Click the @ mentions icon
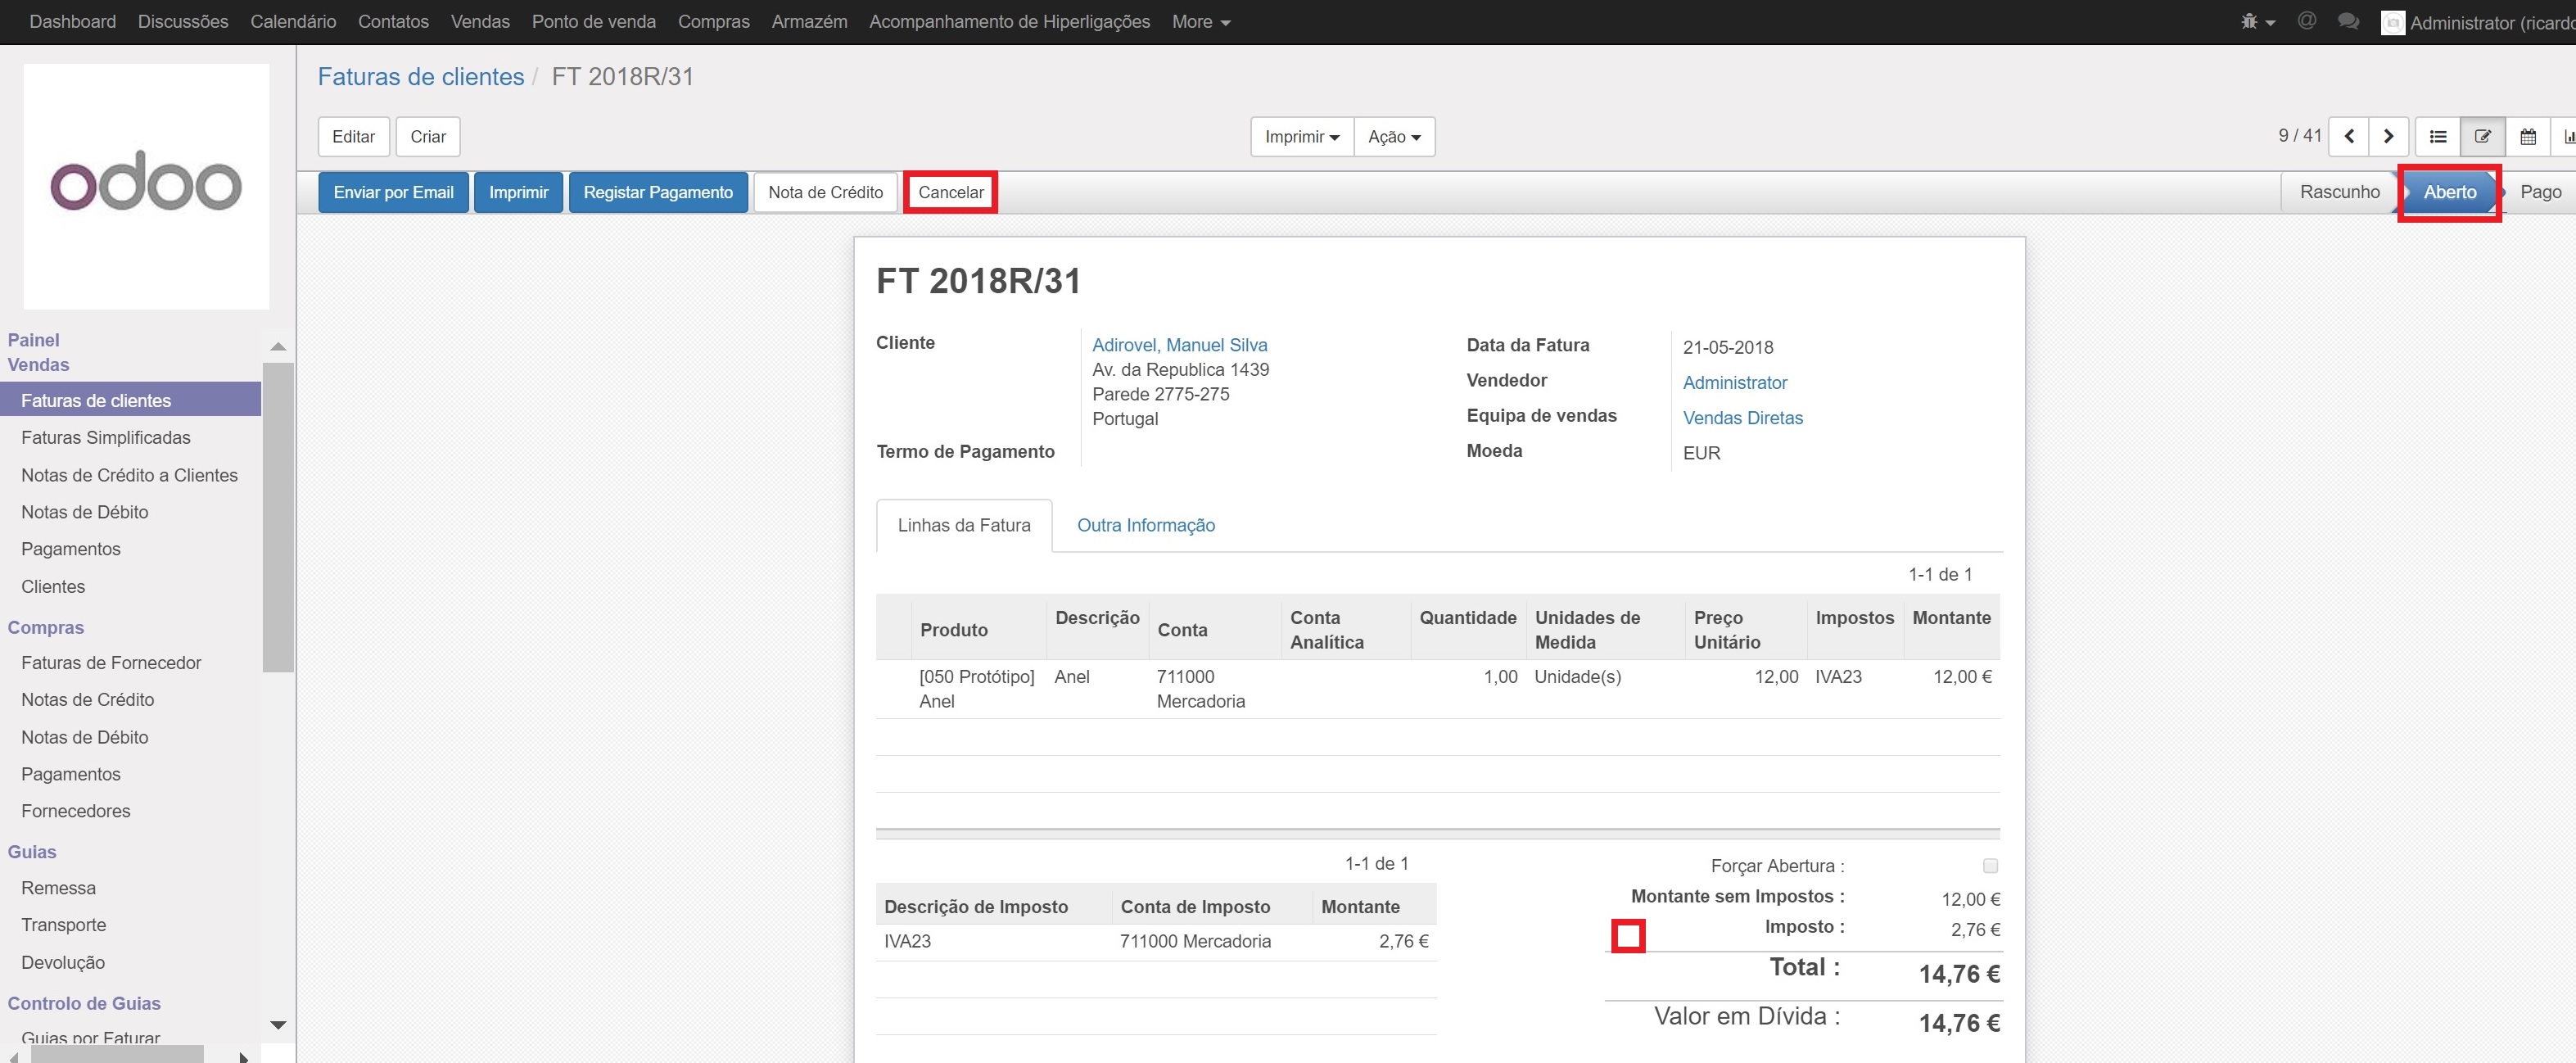 (2306, 21)
